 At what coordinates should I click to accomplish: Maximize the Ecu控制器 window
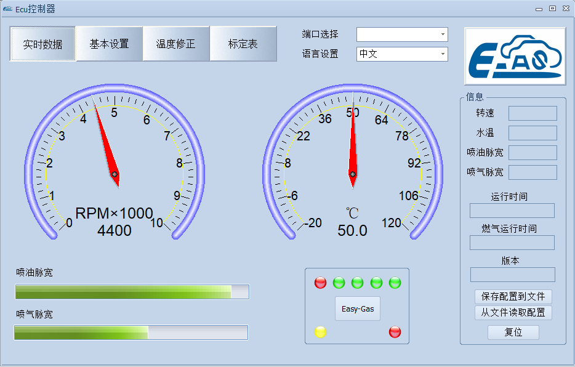click(552, 9)
